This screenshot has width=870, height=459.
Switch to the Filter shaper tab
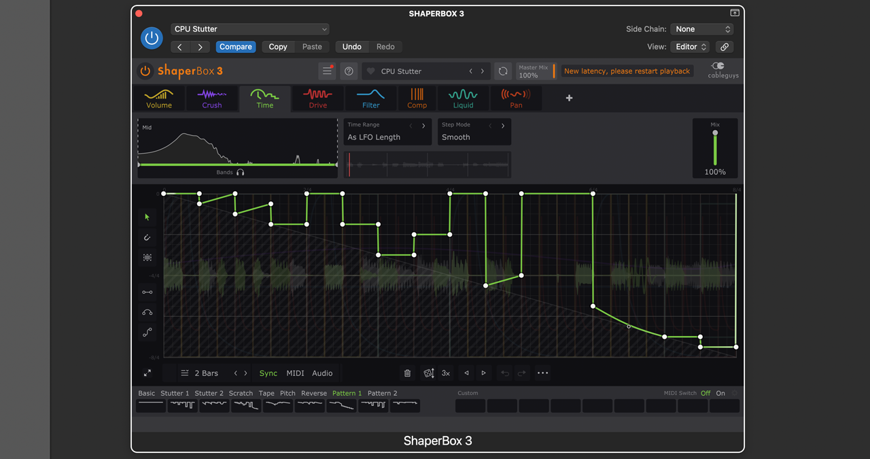coord(371,99)
